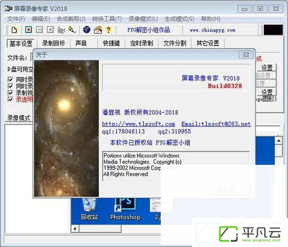Click the top 设置 button
Screen dimensions: 288x247
pyautogui.click(x=267, y=68)
